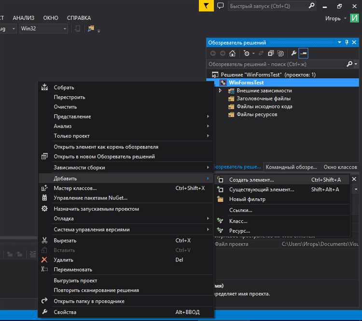Click the Forward arrow in Solution Explorer toolbar
This screenshot has height=321, width=362.
tap(223, 53)
